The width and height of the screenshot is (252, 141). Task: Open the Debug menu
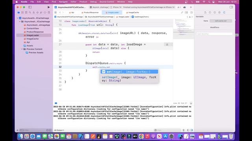[93, 2]
